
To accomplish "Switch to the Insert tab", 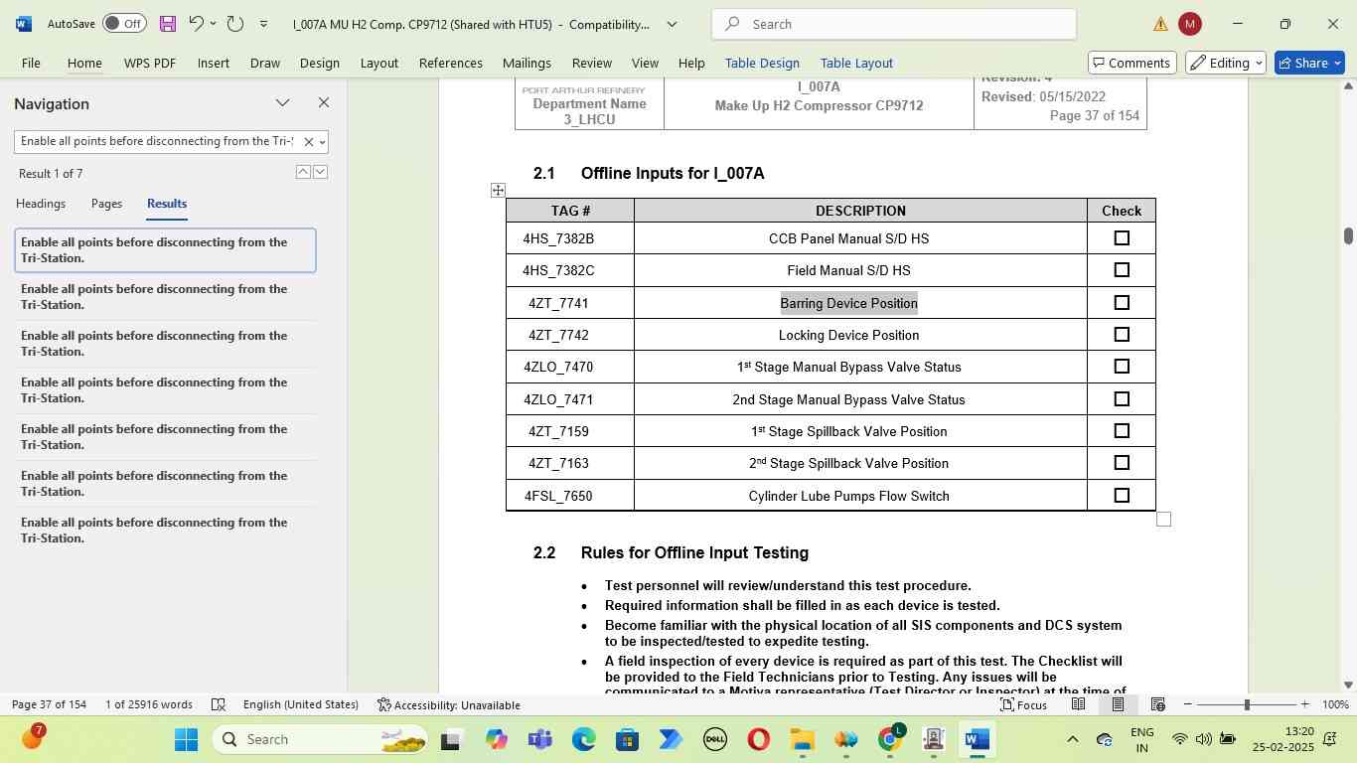I will coord(213,63).
